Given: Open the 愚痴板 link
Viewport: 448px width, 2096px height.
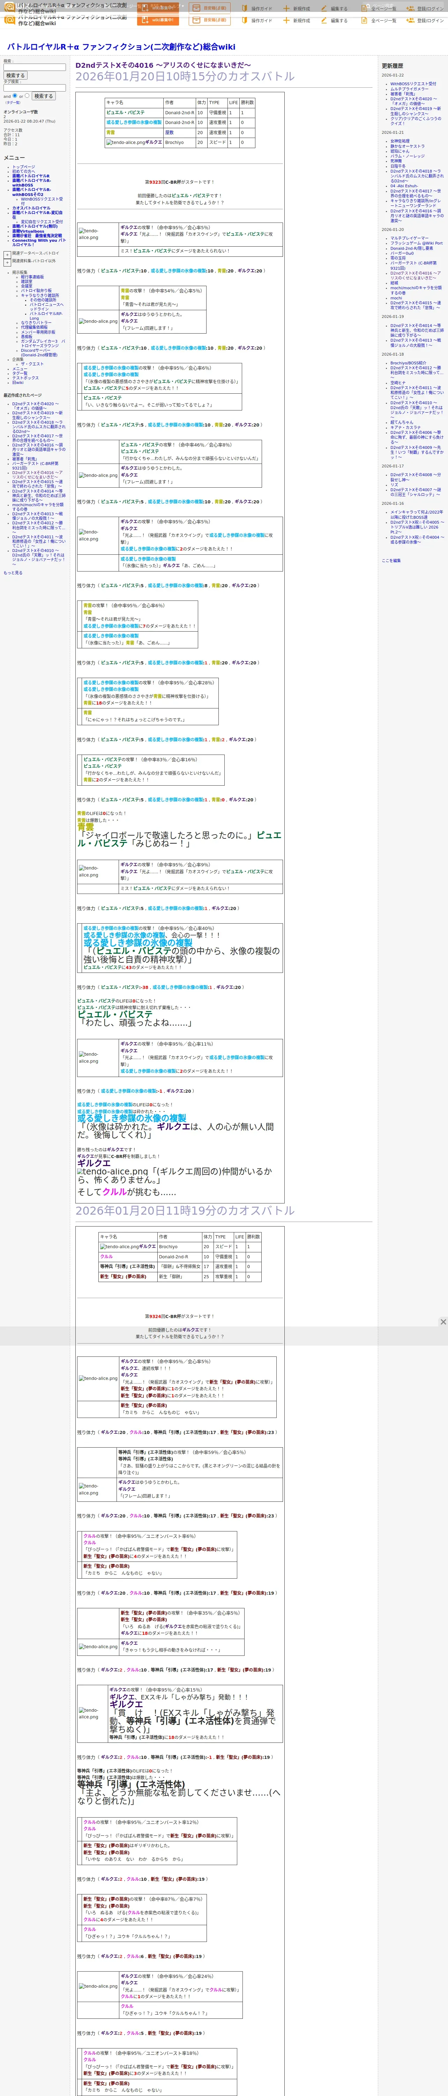Looking at the screenshot, I should click(x=27, y=336).
